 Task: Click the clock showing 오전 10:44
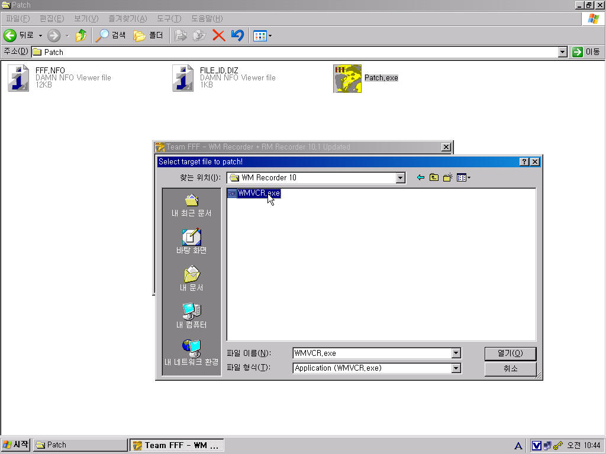click(584, 446)
